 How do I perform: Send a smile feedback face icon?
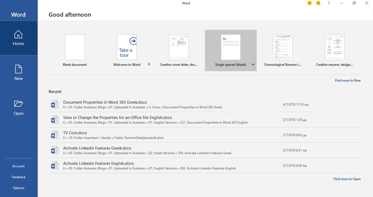(310, 3)
